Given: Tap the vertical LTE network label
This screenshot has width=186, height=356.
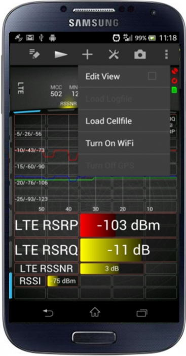Looking at the screenshot, I should tap(21, 88).
